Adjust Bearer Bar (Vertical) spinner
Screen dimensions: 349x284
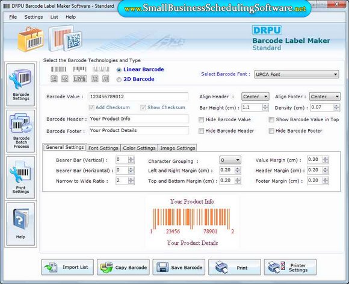click(x=131, y=160)
